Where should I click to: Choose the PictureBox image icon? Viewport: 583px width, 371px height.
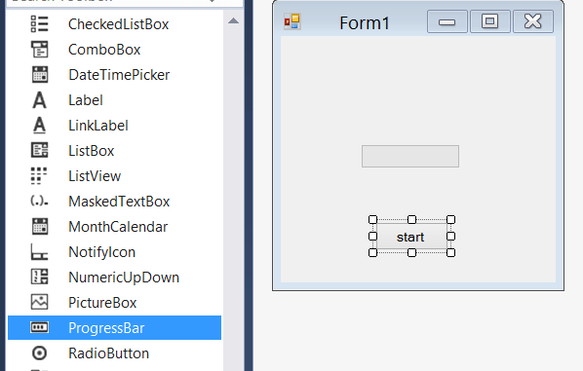coord(39,302)
